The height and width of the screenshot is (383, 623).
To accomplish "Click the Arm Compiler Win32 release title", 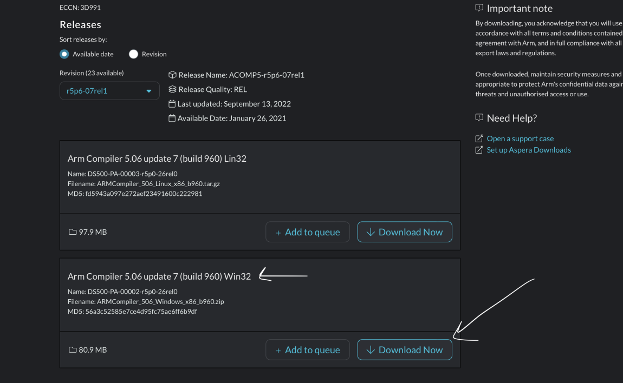I will tap(159, 276).
